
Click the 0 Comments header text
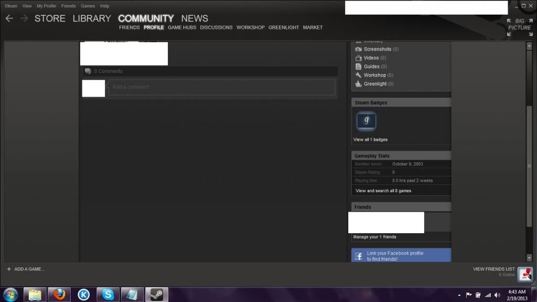pos(108,71)
